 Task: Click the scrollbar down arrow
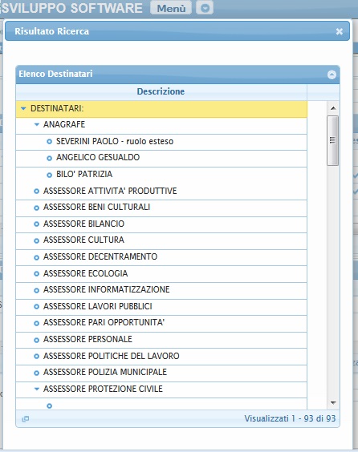[333, 402]
